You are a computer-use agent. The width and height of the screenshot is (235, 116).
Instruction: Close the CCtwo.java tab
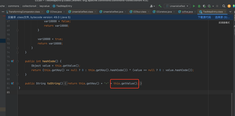pos(64,12)
